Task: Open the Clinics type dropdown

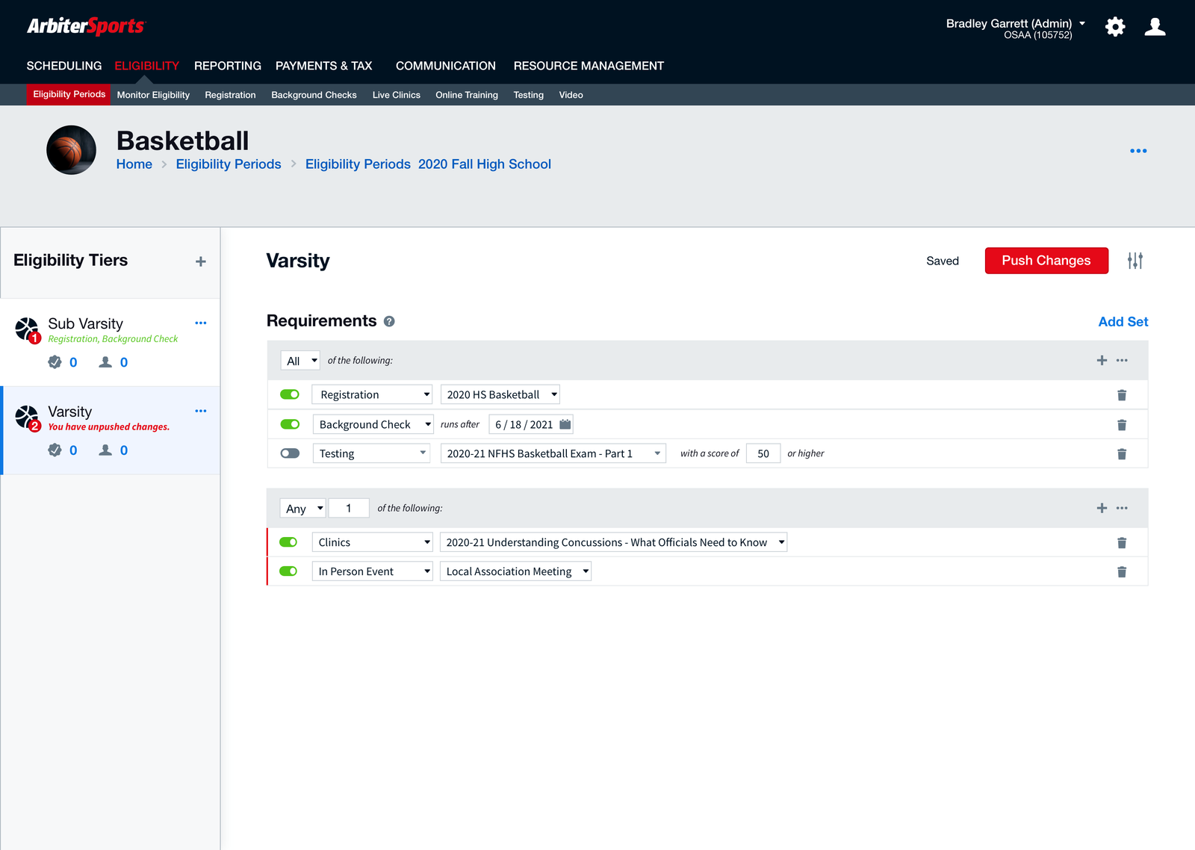Action: pyautogui.click(x=373, y=542)
